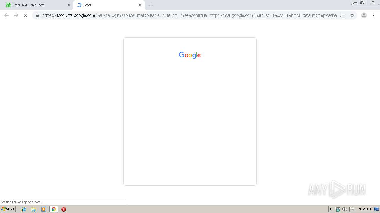Open Action Center flag icon
This screenshot has height=213, width=380.
[x=352, y=209]
